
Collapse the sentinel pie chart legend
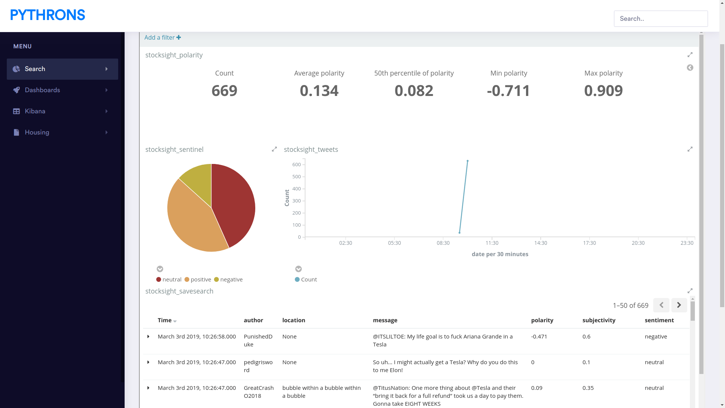160,269
